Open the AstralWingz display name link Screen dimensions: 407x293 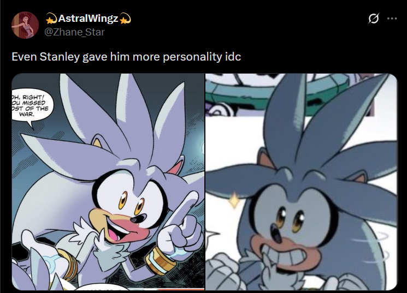click(x=88, y=19)
